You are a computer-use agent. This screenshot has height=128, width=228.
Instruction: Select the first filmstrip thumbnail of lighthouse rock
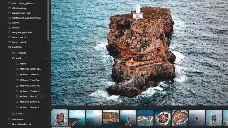pos(60,118)
